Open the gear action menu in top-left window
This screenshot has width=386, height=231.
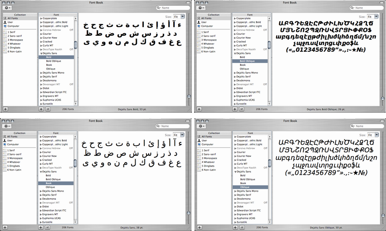coord(7,8)
